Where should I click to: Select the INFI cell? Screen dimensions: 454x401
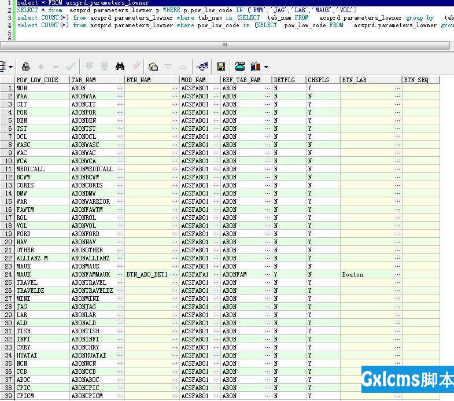pos(42,339)
